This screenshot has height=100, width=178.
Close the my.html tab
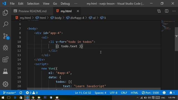[78, 11]
